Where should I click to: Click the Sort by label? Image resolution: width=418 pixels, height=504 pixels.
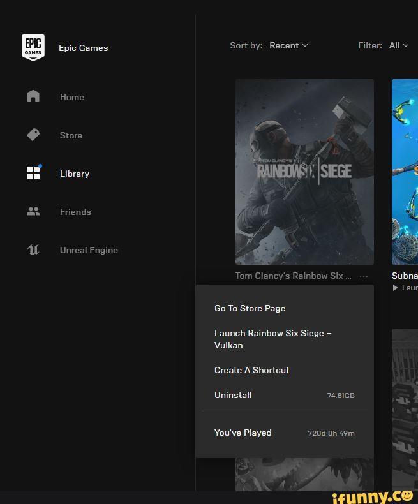pos(246,46)
